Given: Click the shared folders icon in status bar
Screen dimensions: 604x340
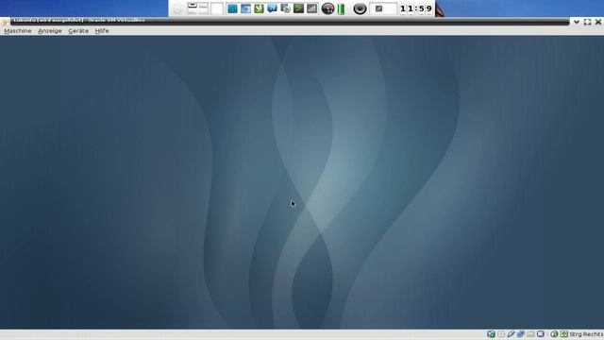Looking at the screenshot, I should point(530,334).
